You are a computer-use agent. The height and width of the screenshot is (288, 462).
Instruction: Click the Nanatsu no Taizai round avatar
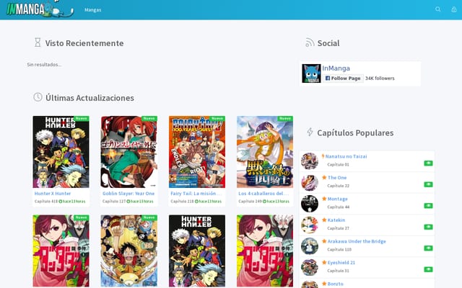[x=310, y=161]
